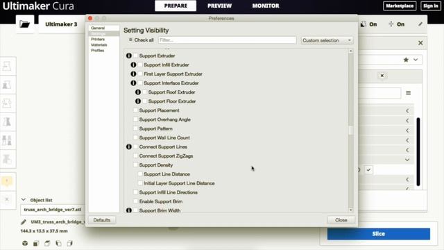Collapse the Object list chevron
444x250 pixels.
point(24,200)
